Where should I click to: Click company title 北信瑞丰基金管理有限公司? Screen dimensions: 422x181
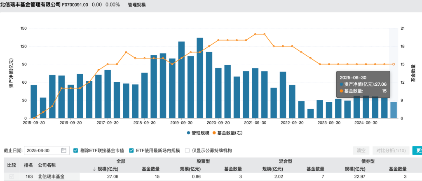click(x=30, y=5)
